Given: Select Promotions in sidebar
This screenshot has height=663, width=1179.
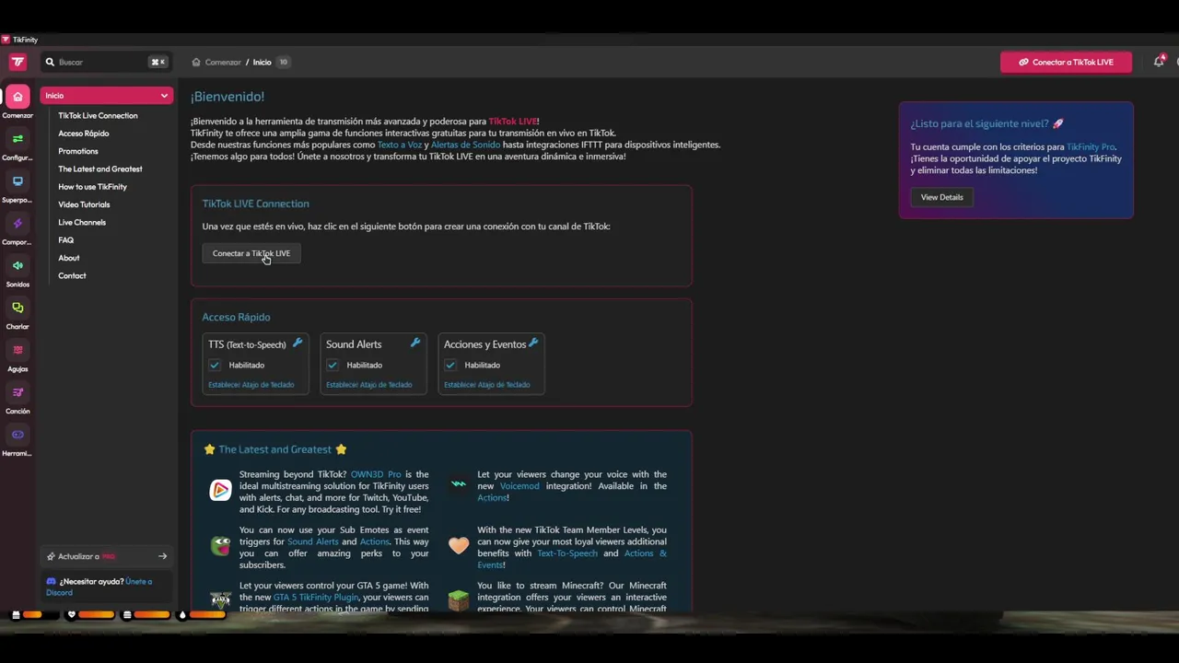Looking at the screenshot, I should click(77, 151).
